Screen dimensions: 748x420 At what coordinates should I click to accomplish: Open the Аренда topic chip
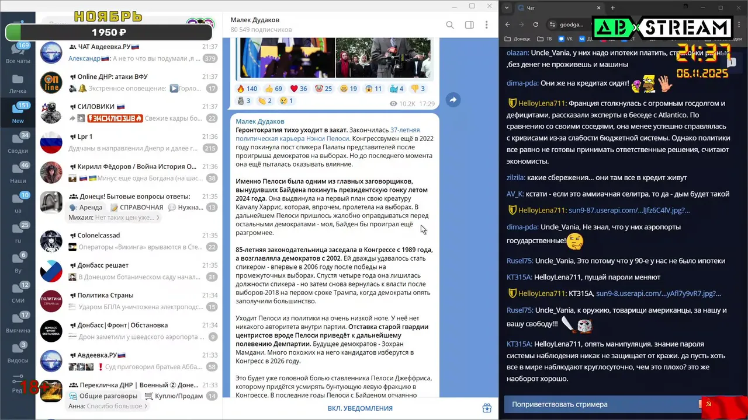pos(86,207)
